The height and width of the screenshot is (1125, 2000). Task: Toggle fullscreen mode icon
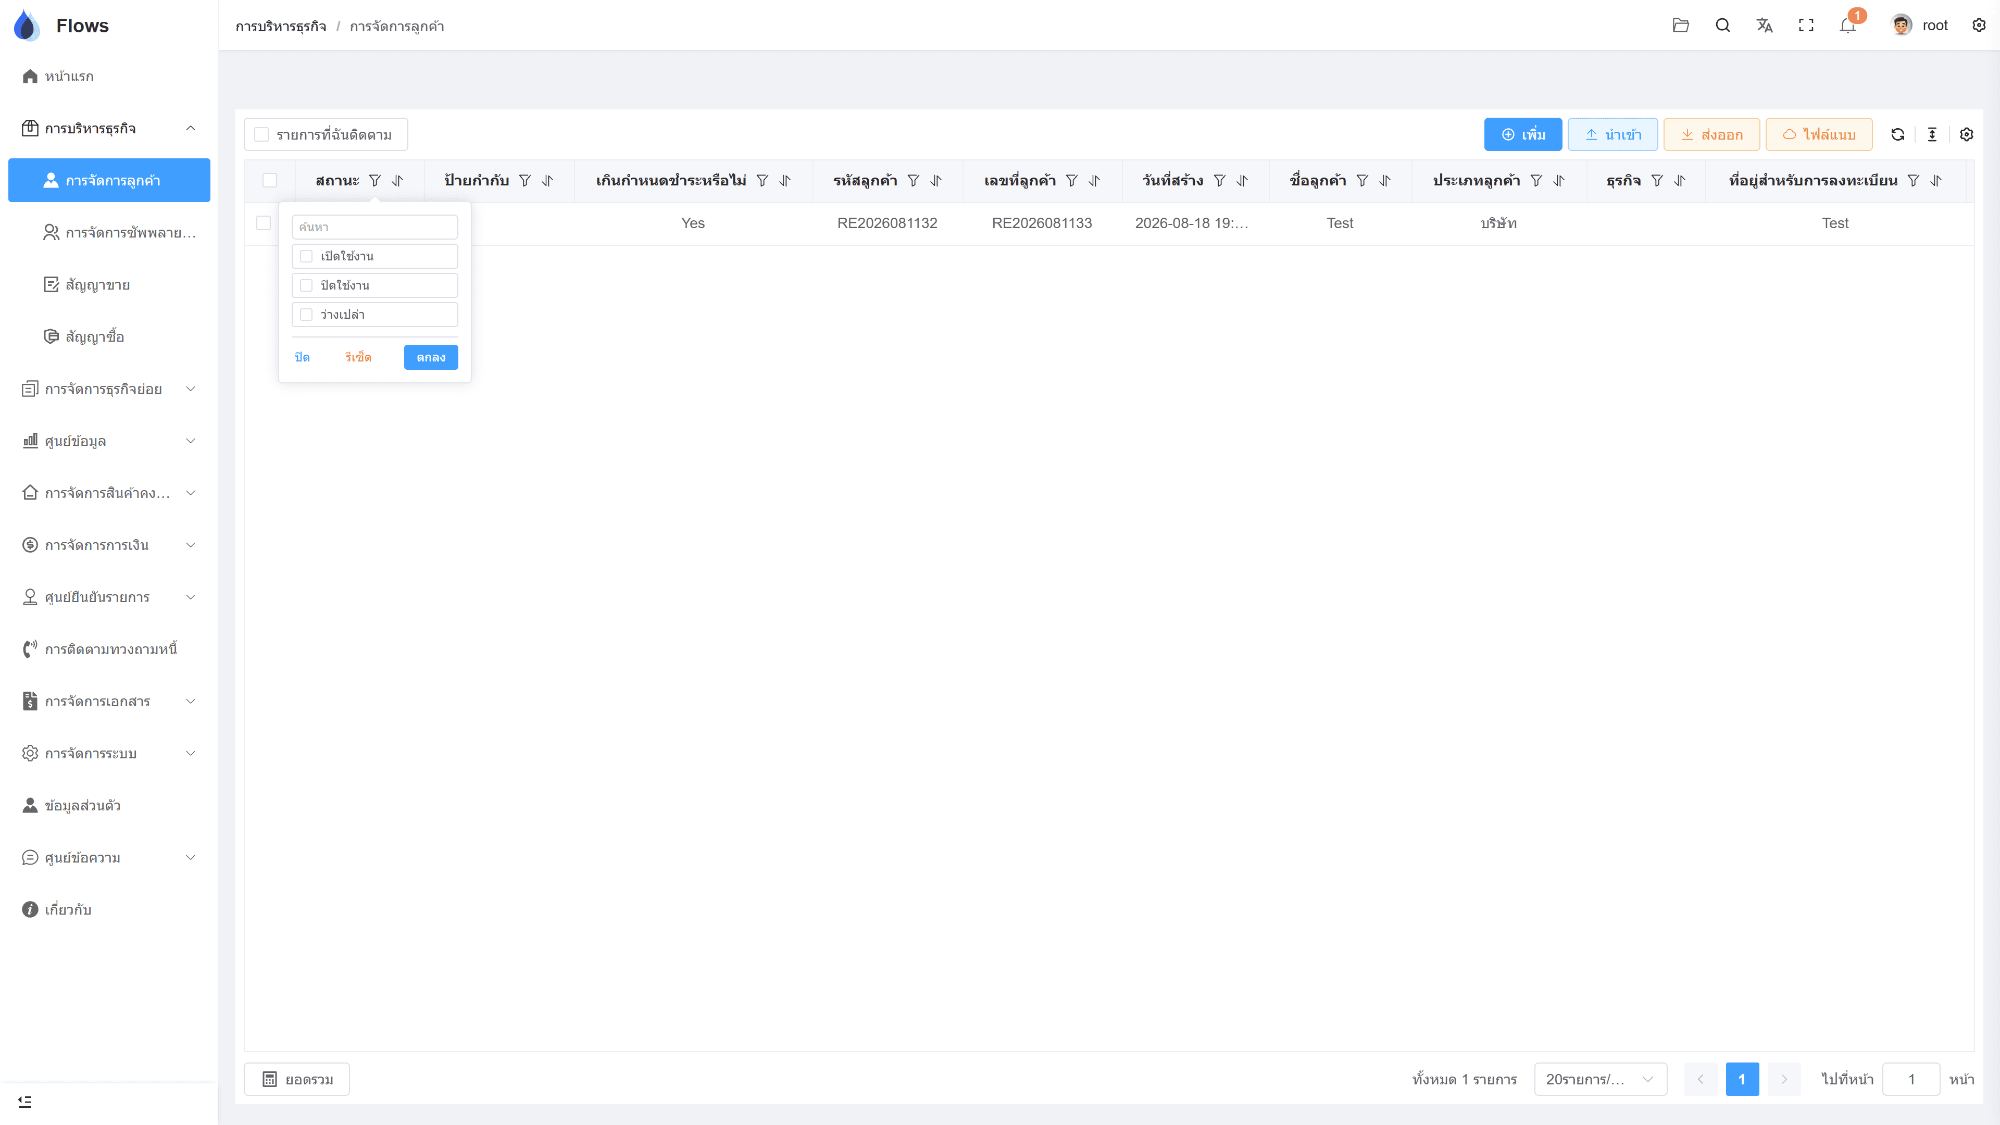(1806, 26)
